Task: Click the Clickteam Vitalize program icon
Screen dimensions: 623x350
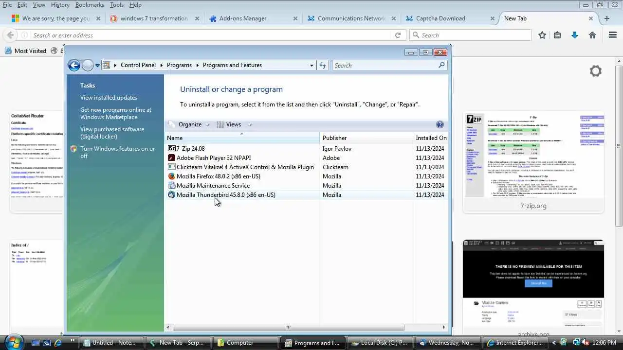Action: [171, 167]
